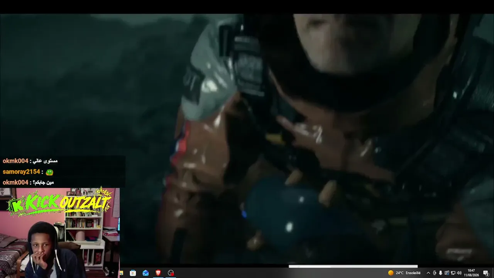Open the notification center with 2 alerts
The width and height of the screenshot is (494, 278).
click(x=486, y=273)
